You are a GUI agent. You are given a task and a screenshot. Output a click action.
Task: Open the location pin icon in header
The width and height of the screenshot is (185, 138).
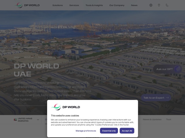[159, 5]
